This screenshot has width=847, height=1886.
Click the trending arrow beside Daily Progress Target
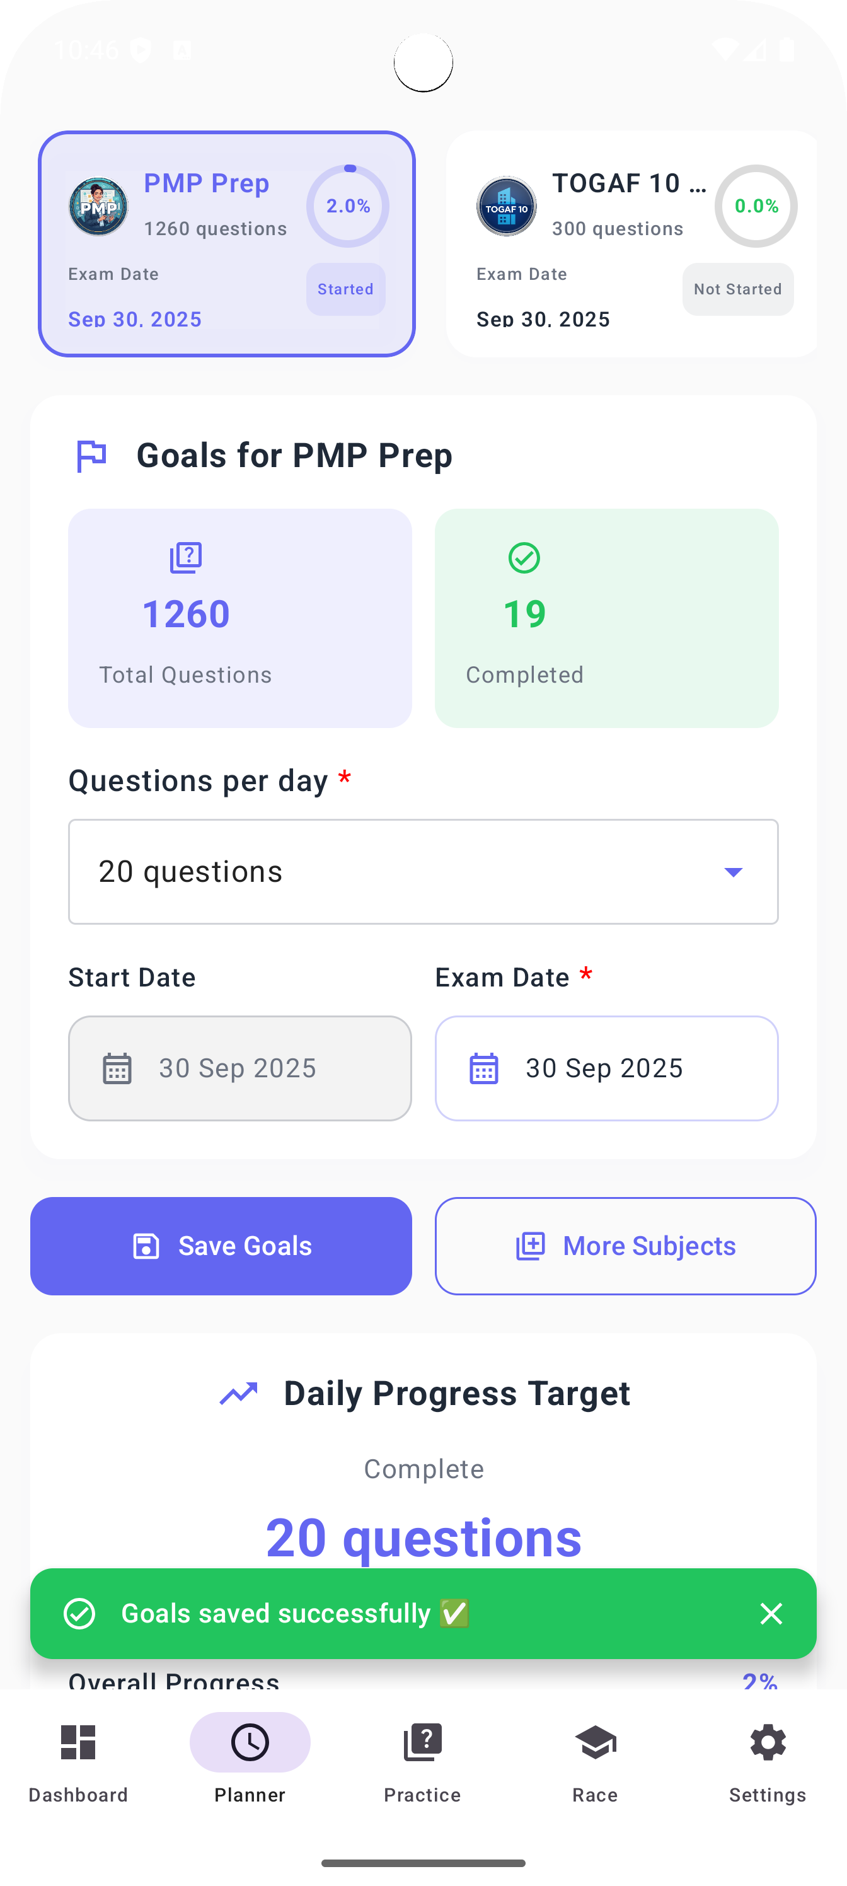click(239, 1391)
